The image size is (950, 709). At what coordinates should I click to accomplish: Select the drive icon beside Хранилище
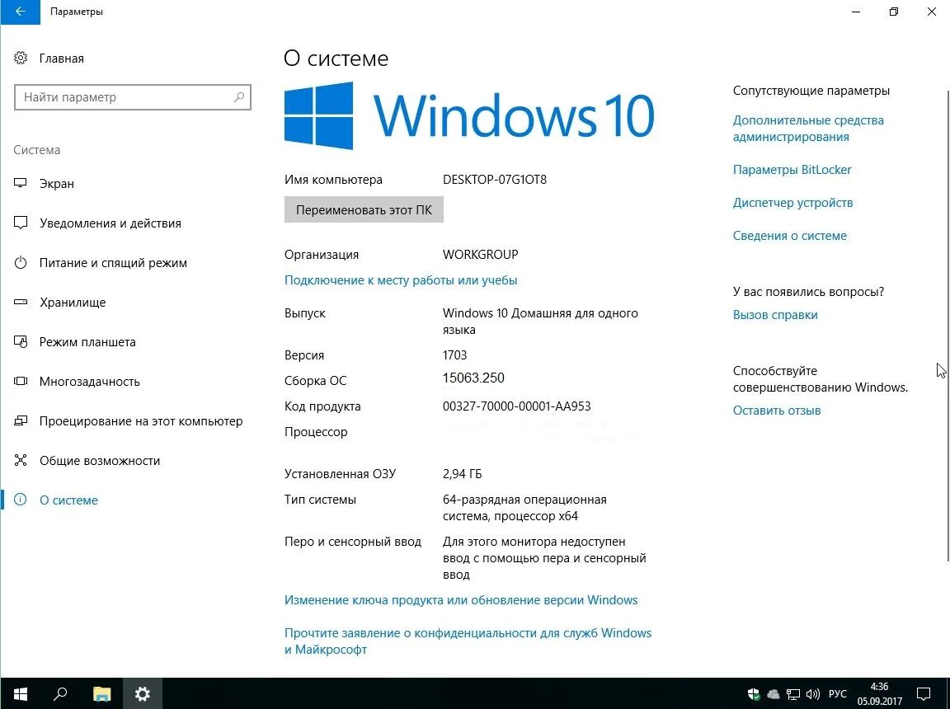[x=21, y=302]
